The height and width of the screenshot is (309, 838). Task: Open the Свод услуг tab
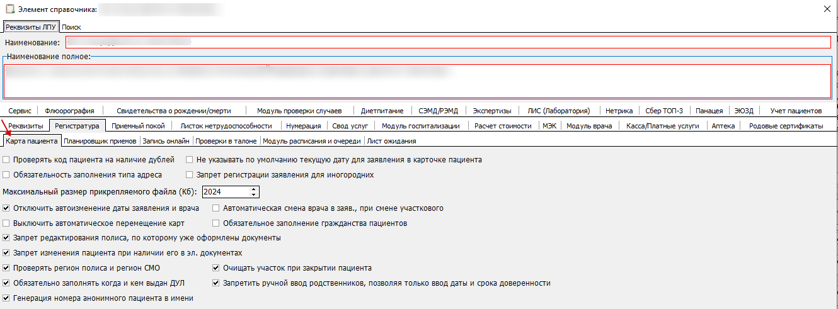click(350, 126)
